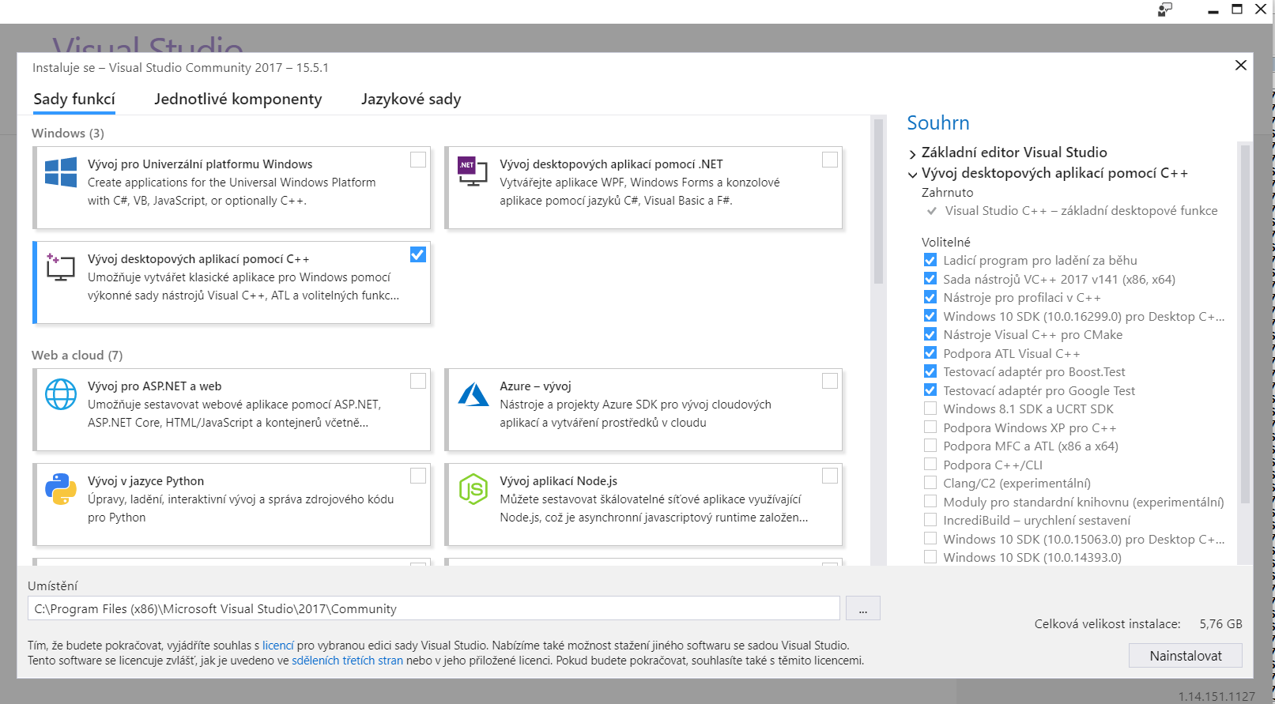Open the sdělení třetích stran link
The width and height of the screenshot is (1275, 704).
(347, 661)
